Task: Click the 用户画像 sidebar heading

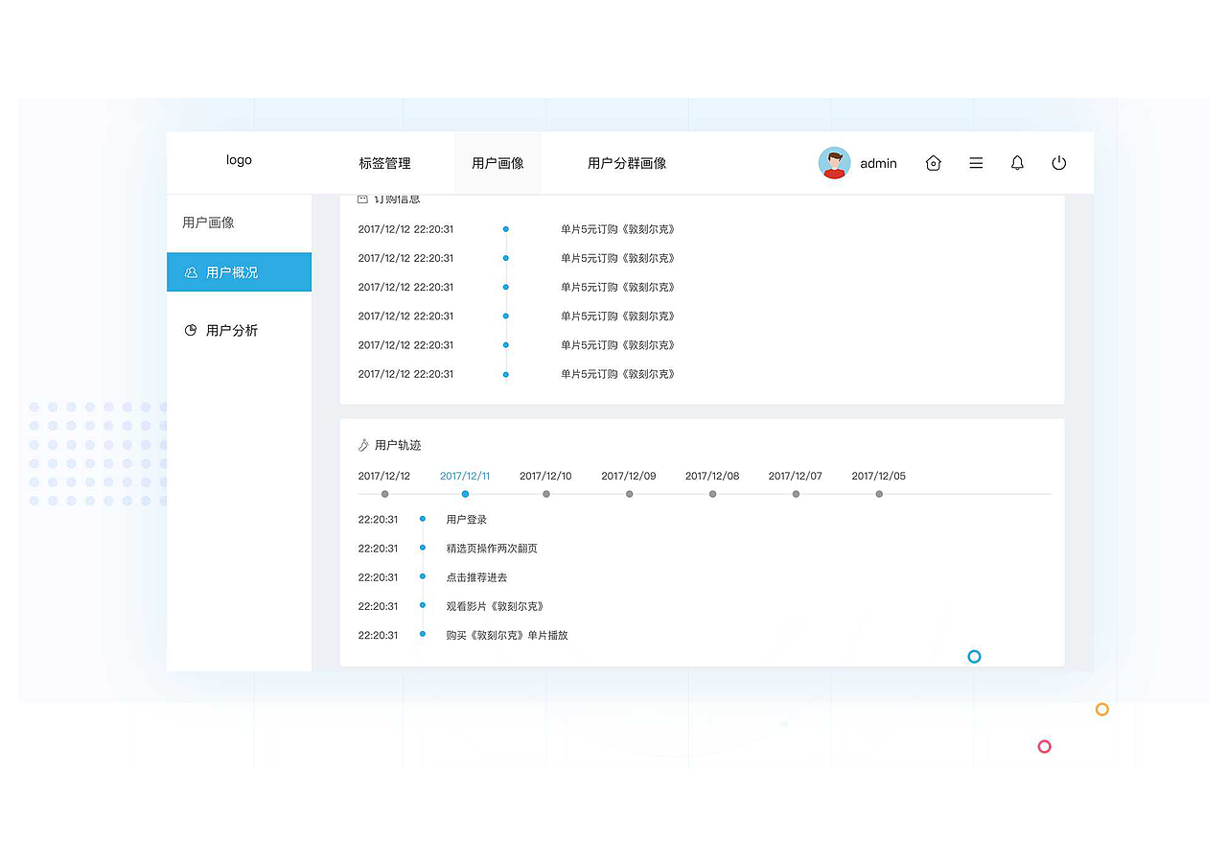Action: click(x=208, y=223)
